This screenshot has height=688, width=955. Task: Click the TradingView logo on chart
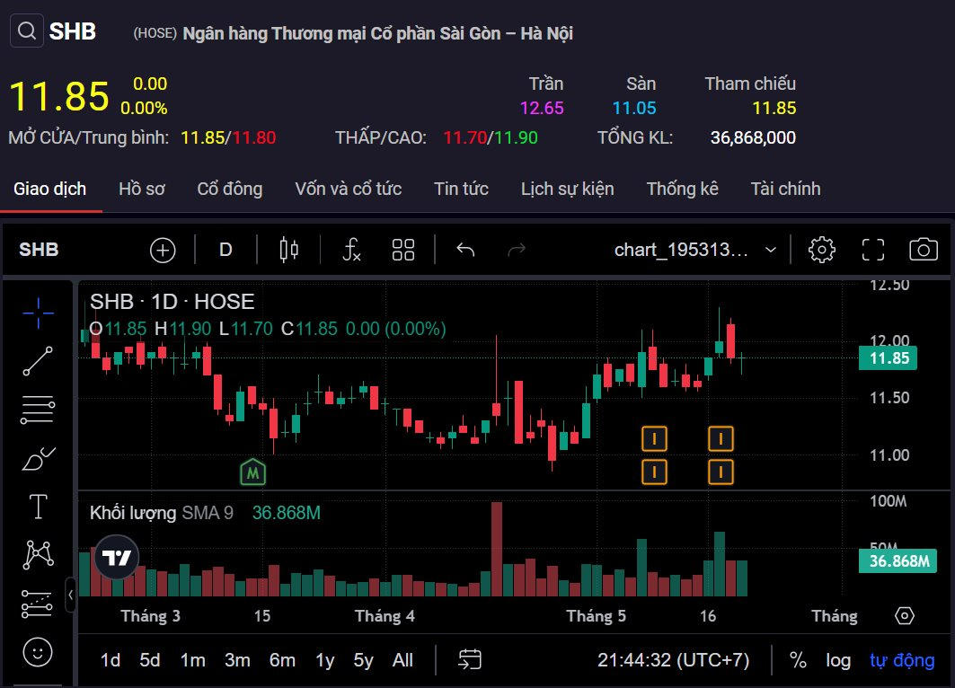(116, 557)
